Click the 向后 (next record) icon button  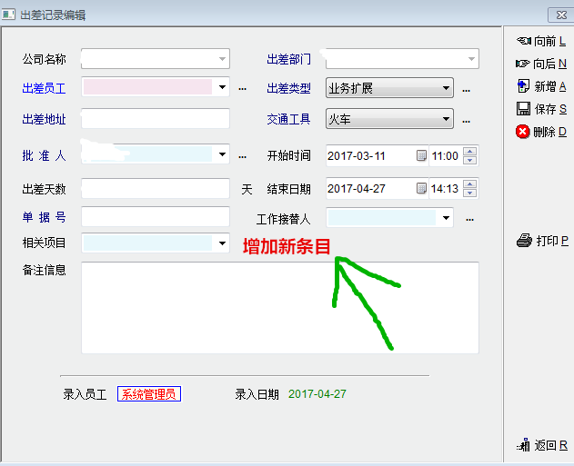(x=523, y=64)
